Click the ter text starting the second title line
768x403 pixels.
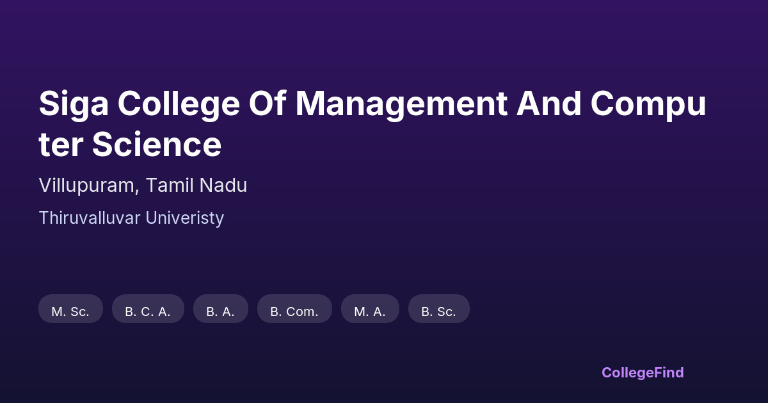pos(61,145)
